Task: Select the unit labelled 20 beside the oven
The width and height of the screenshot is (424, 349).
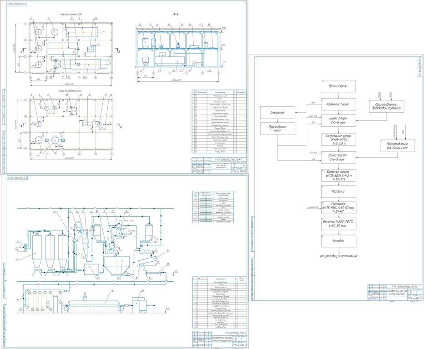Action: (x=139, y=304)
